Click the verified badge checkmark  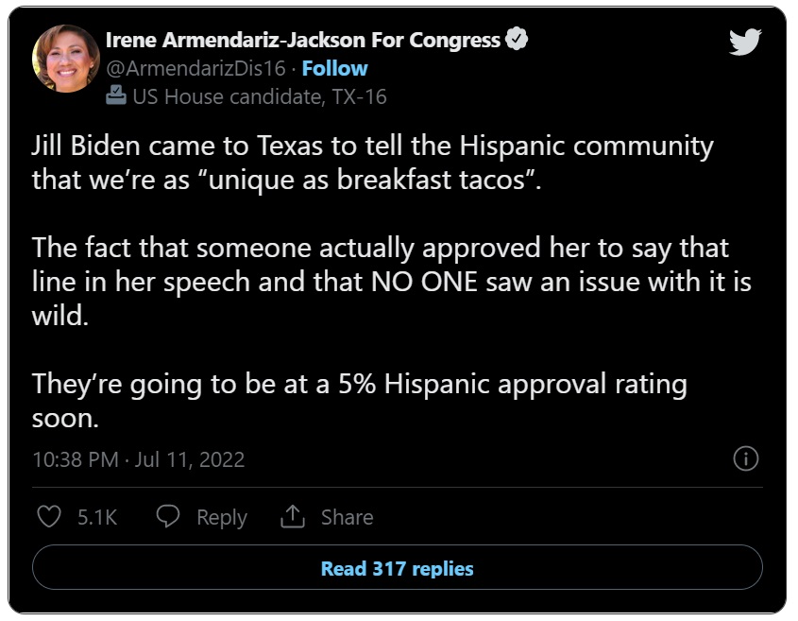[x=517, y=39]
